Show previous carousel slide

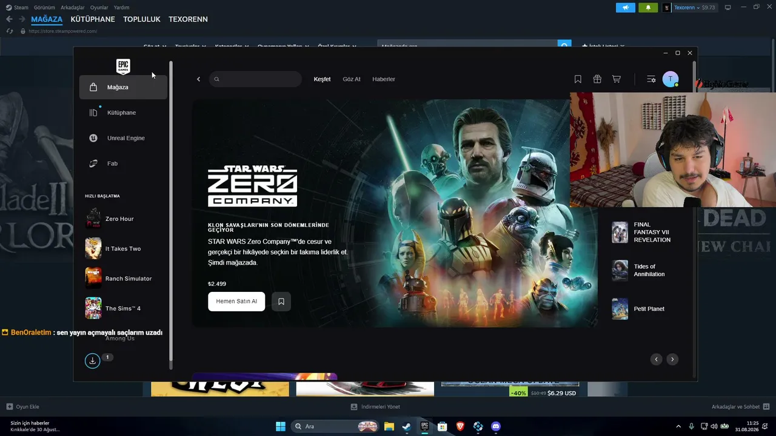point(656,359)
